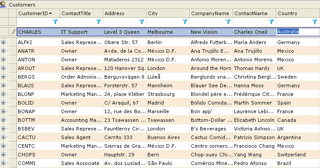This screenshot has width=320, height=168.
Task: Select the Luleå city cell
Action: 168,77
